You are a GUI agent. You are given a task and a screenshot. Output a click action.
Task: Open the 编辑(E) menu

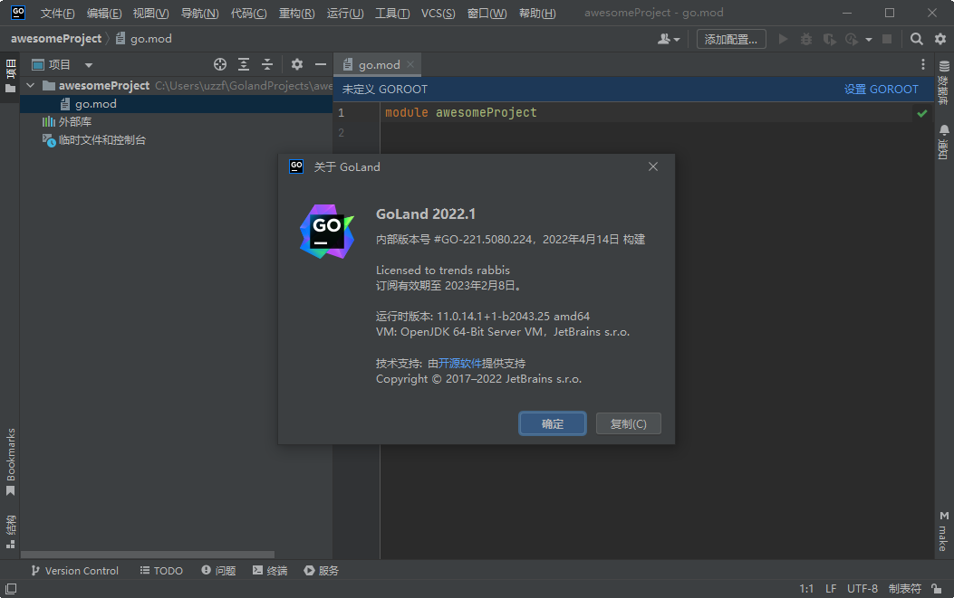pos(104,13)
